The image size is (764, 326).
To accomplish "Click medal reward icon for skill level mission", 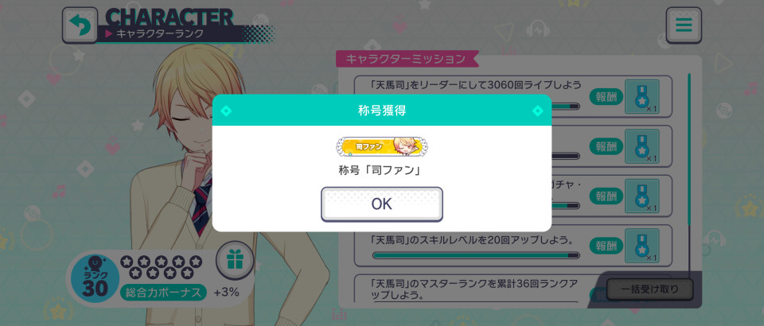I will [641, 246].
